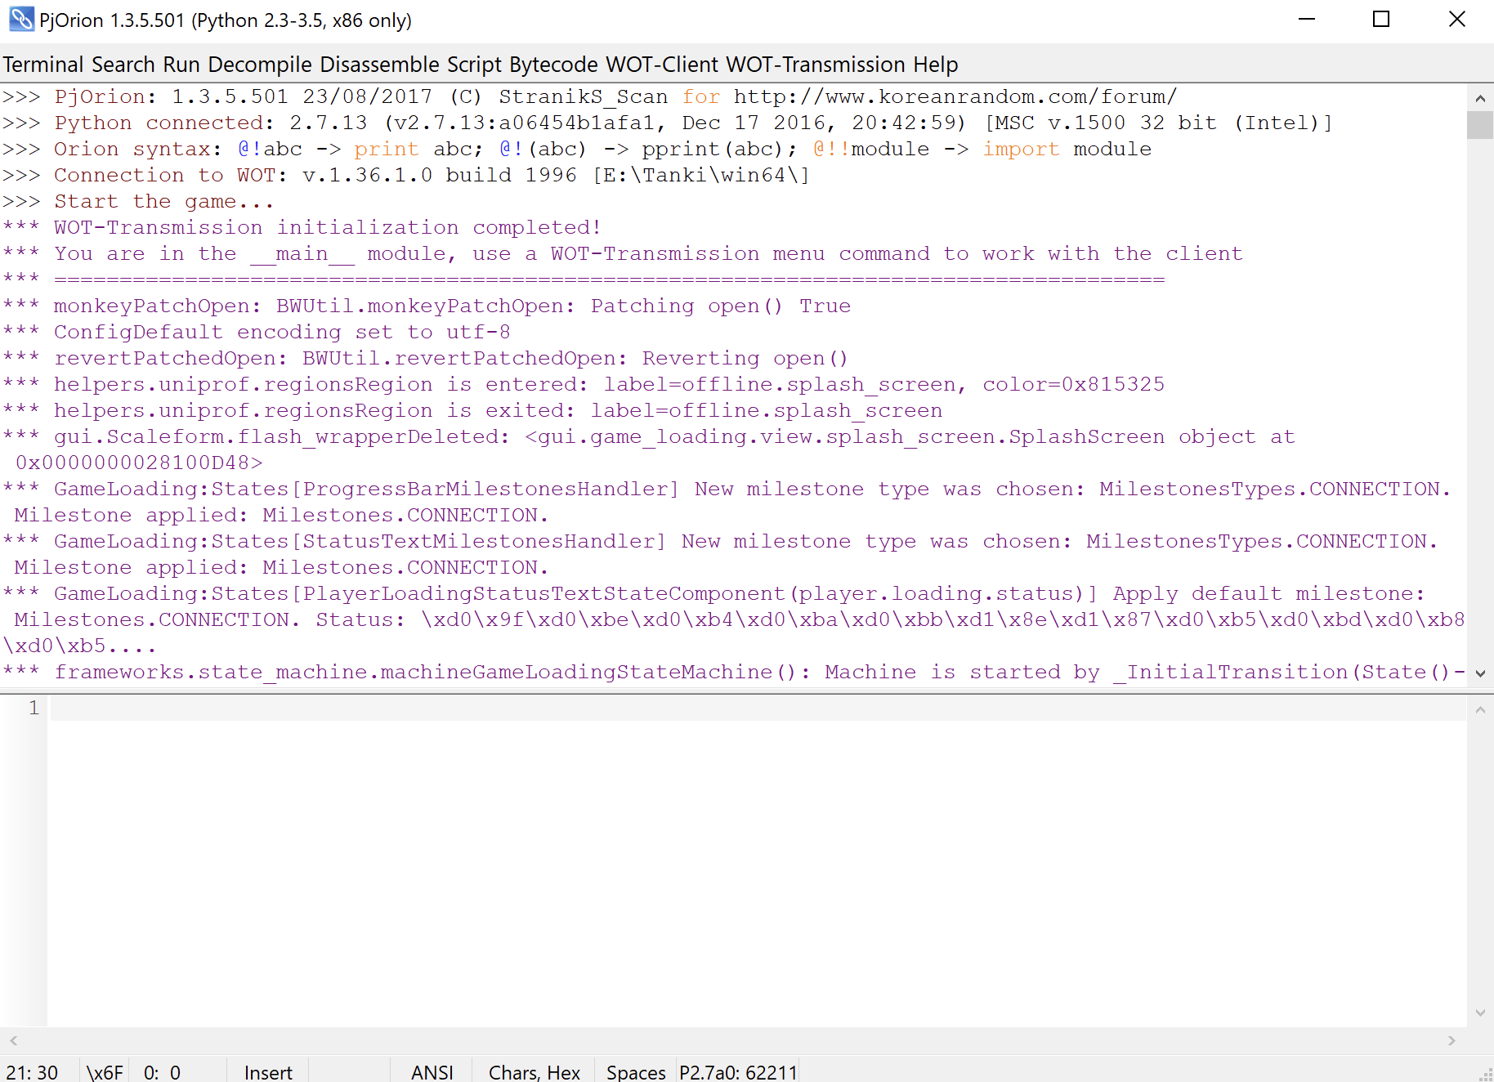Screen dimensions: 1494x1082
Task: Open the Bytecode menu
Action: (554, 65)
